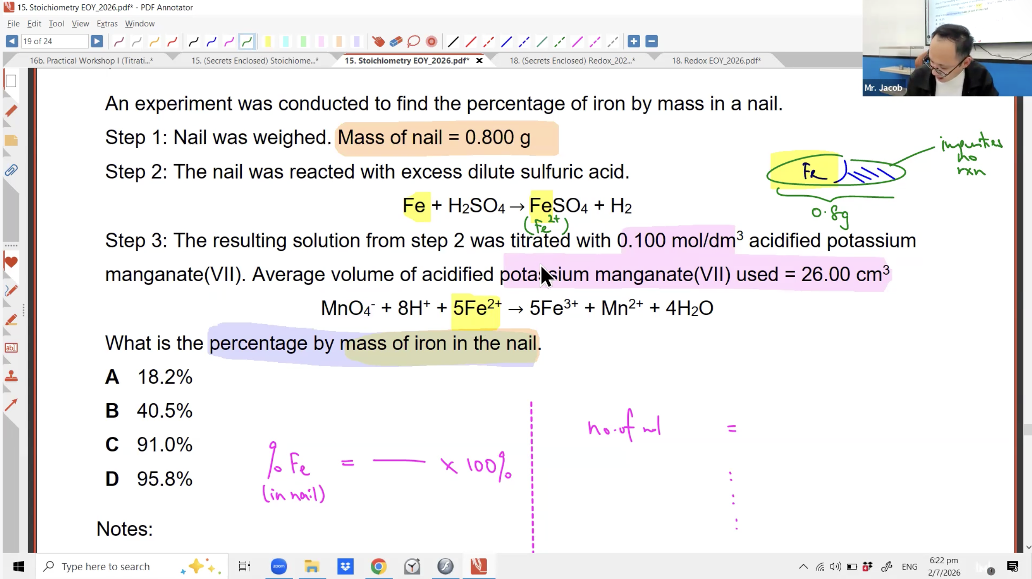Open File Explorer from the taskbar

click(312, 567)
